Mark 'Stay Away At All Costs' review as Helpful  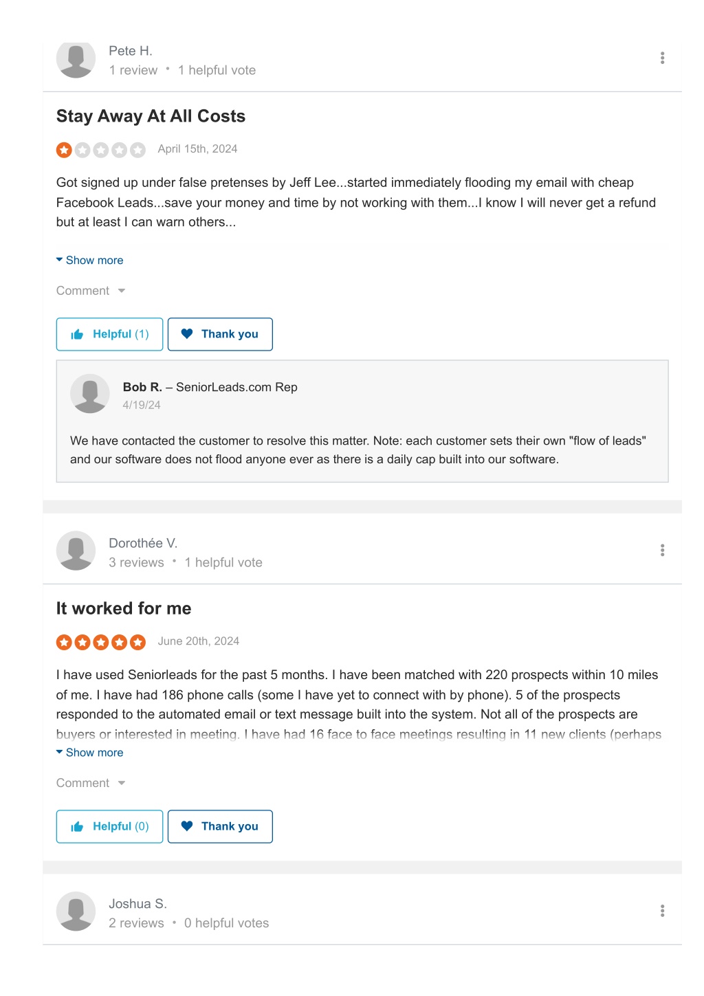[109, 334]
